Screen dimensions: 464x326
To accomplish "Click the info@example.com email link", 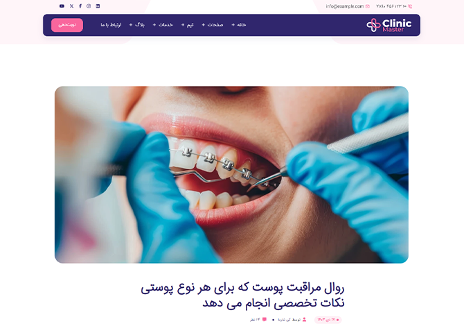I will point(345,6).
